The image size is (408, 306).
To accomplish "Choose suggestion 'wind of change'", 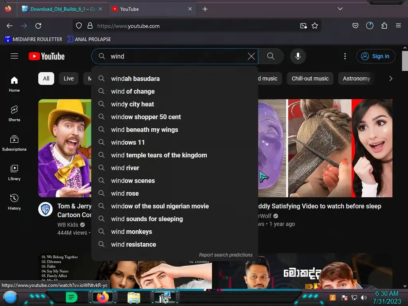I will (x=175, y=91).
